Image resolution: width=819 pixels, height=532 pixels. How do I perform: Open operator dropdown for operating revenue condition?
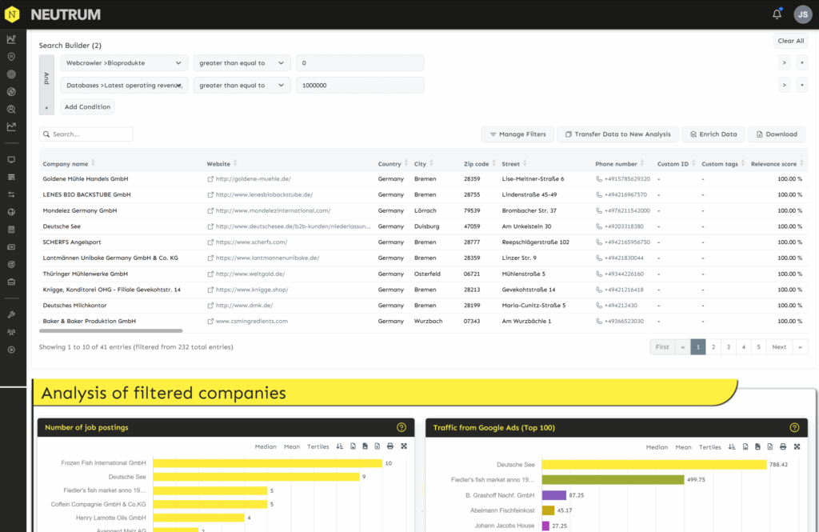[x=242, y=85]
